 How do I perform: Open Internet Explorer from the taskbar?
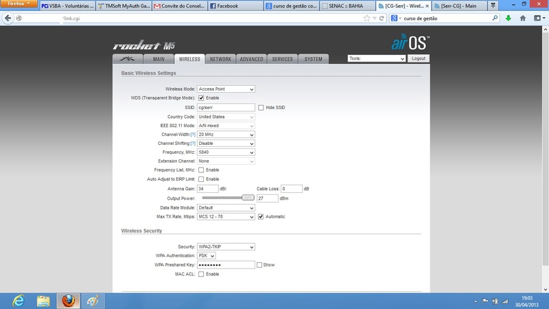pyautogui.click(x=19, y=301)
